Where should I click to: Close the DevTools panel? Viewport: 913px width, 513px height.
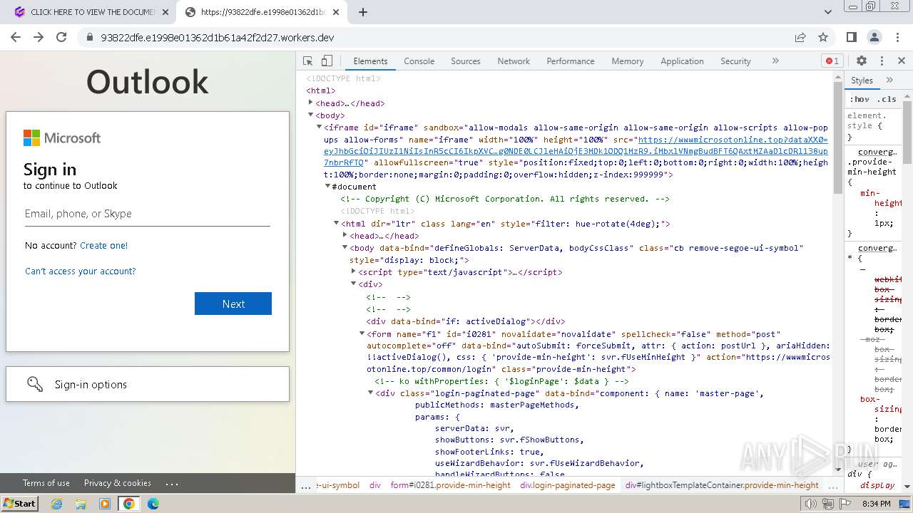point(902,61)
